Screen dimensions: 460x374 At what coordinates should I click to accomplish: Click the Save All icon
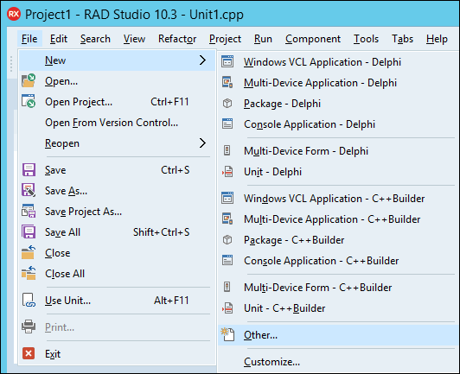coord(29,231)
